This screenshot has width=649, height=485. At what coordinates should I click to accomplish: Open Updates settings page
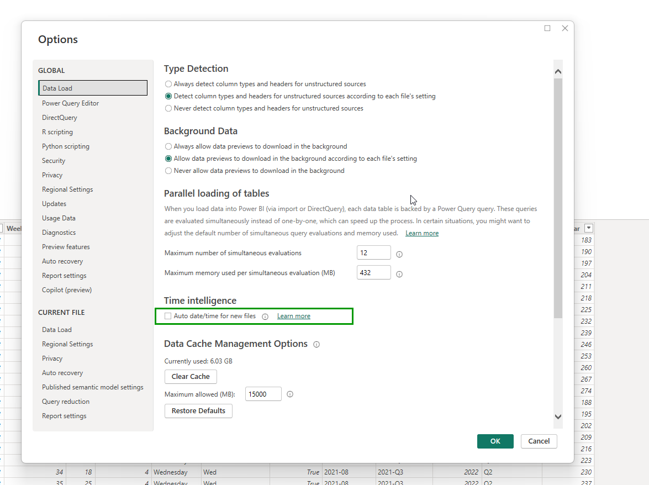(x=54, y=204)
